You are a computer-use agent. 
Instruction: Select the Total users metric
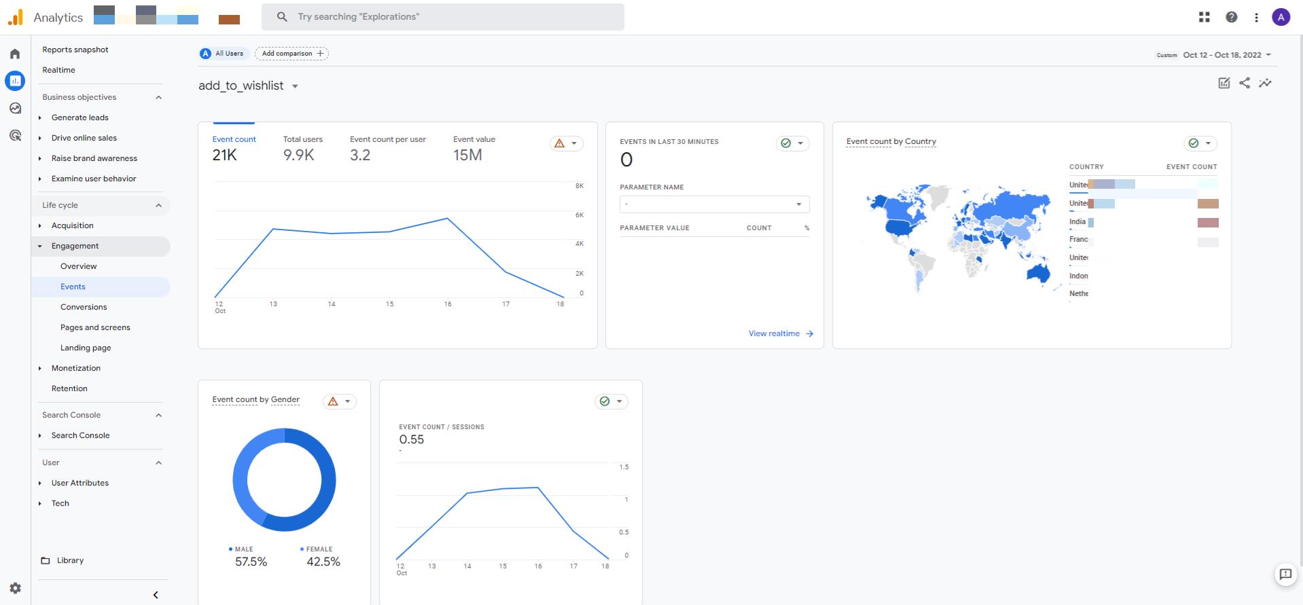(302, 148)
